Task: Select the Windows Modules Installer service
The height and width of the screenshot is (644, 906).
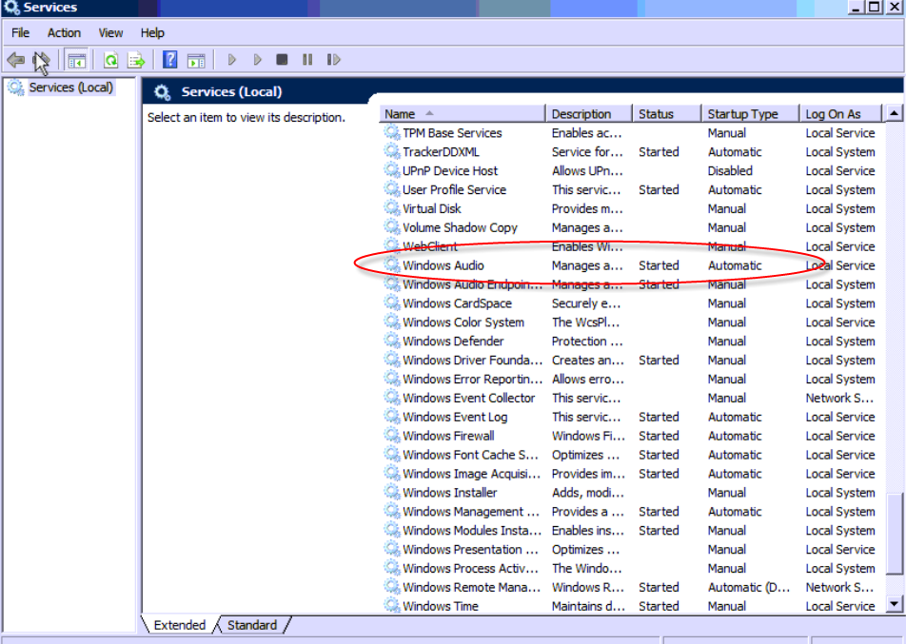Action: point(632,531)
